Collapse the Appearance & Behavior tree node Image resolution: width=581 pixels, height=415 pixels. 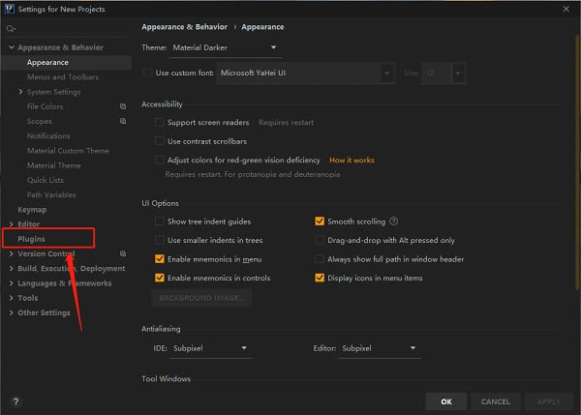tap(12, 47)
